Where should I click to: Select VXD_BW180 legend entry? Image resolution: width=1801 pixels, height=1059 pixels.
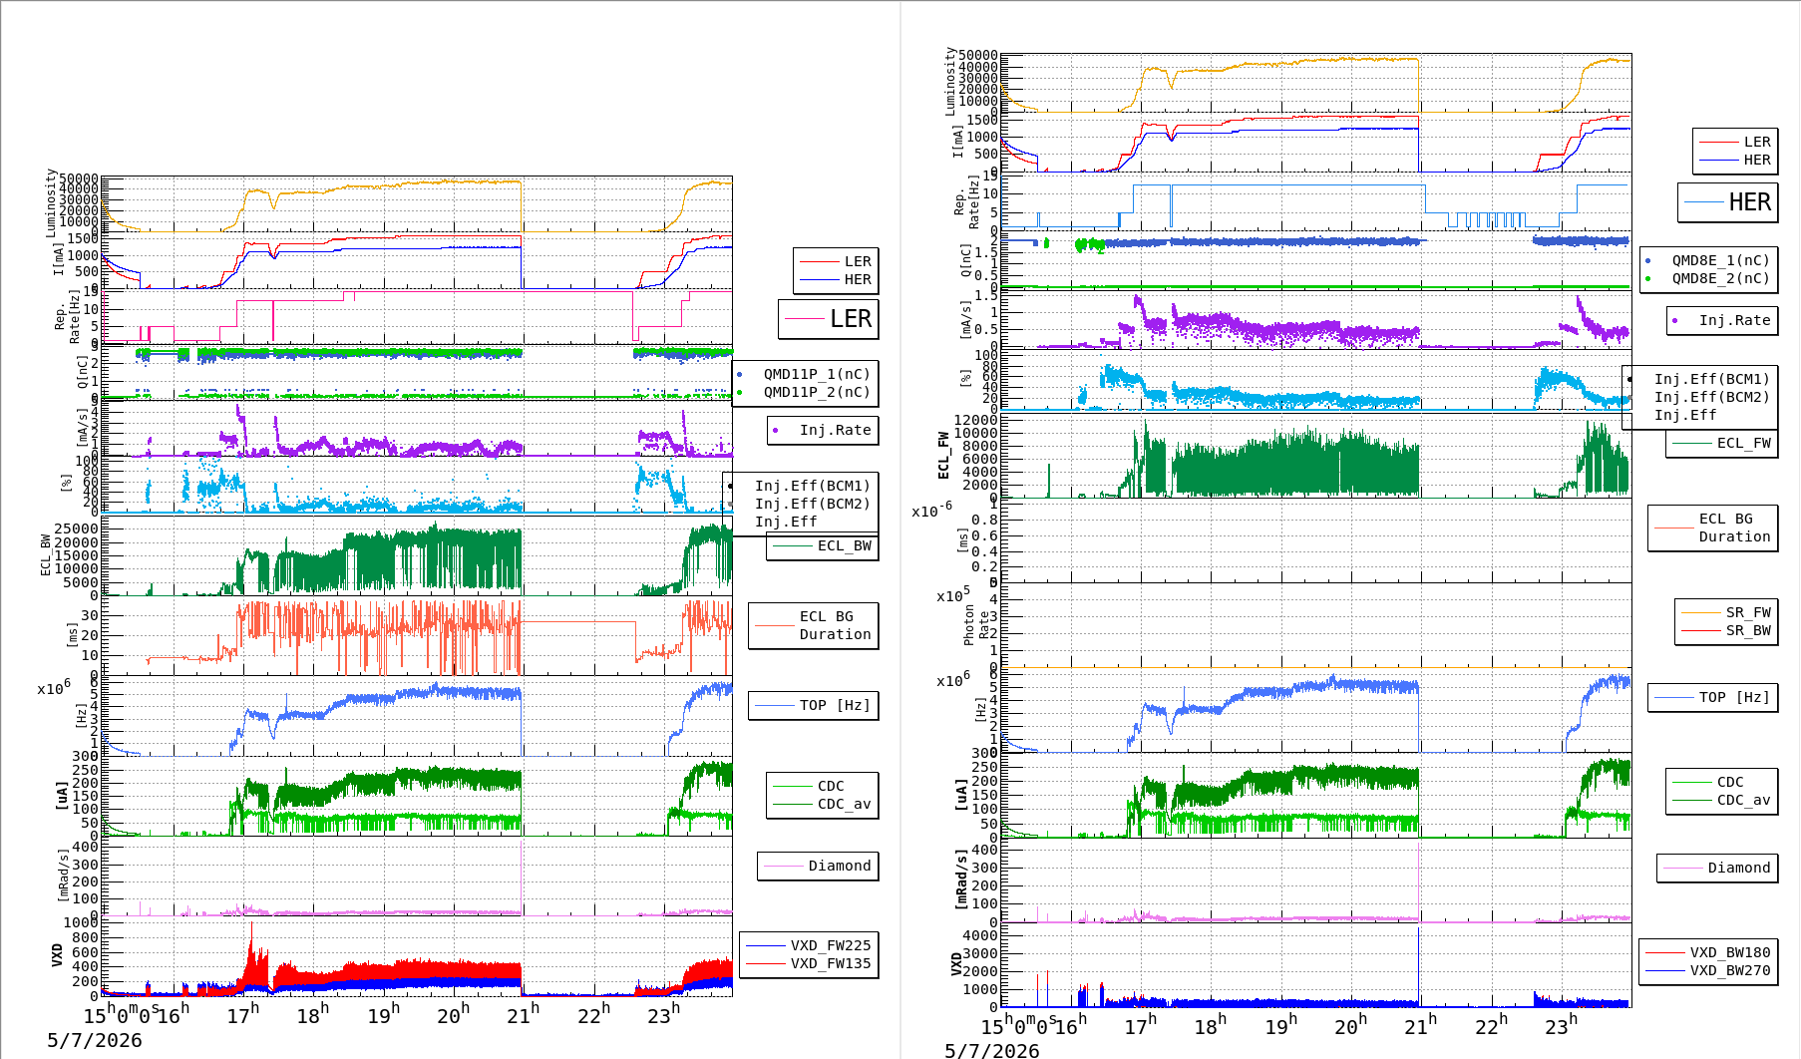(1730, 952)
